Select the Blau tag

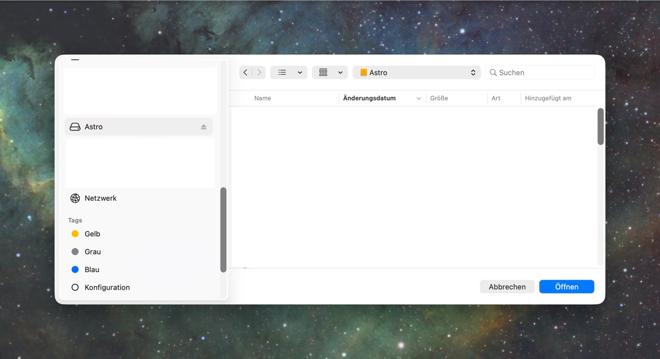click(92, 269)
